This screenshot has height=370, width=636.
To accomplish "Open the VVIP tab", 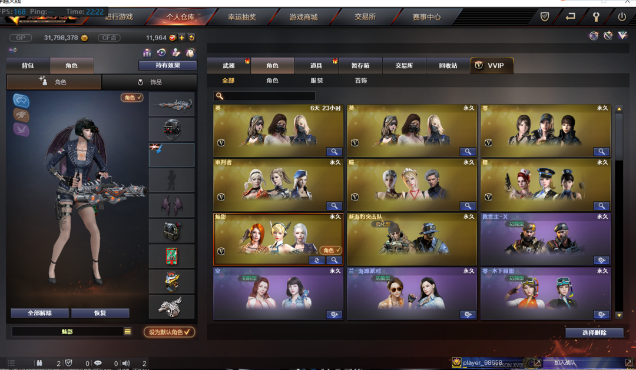I will [x=492, y=66].
